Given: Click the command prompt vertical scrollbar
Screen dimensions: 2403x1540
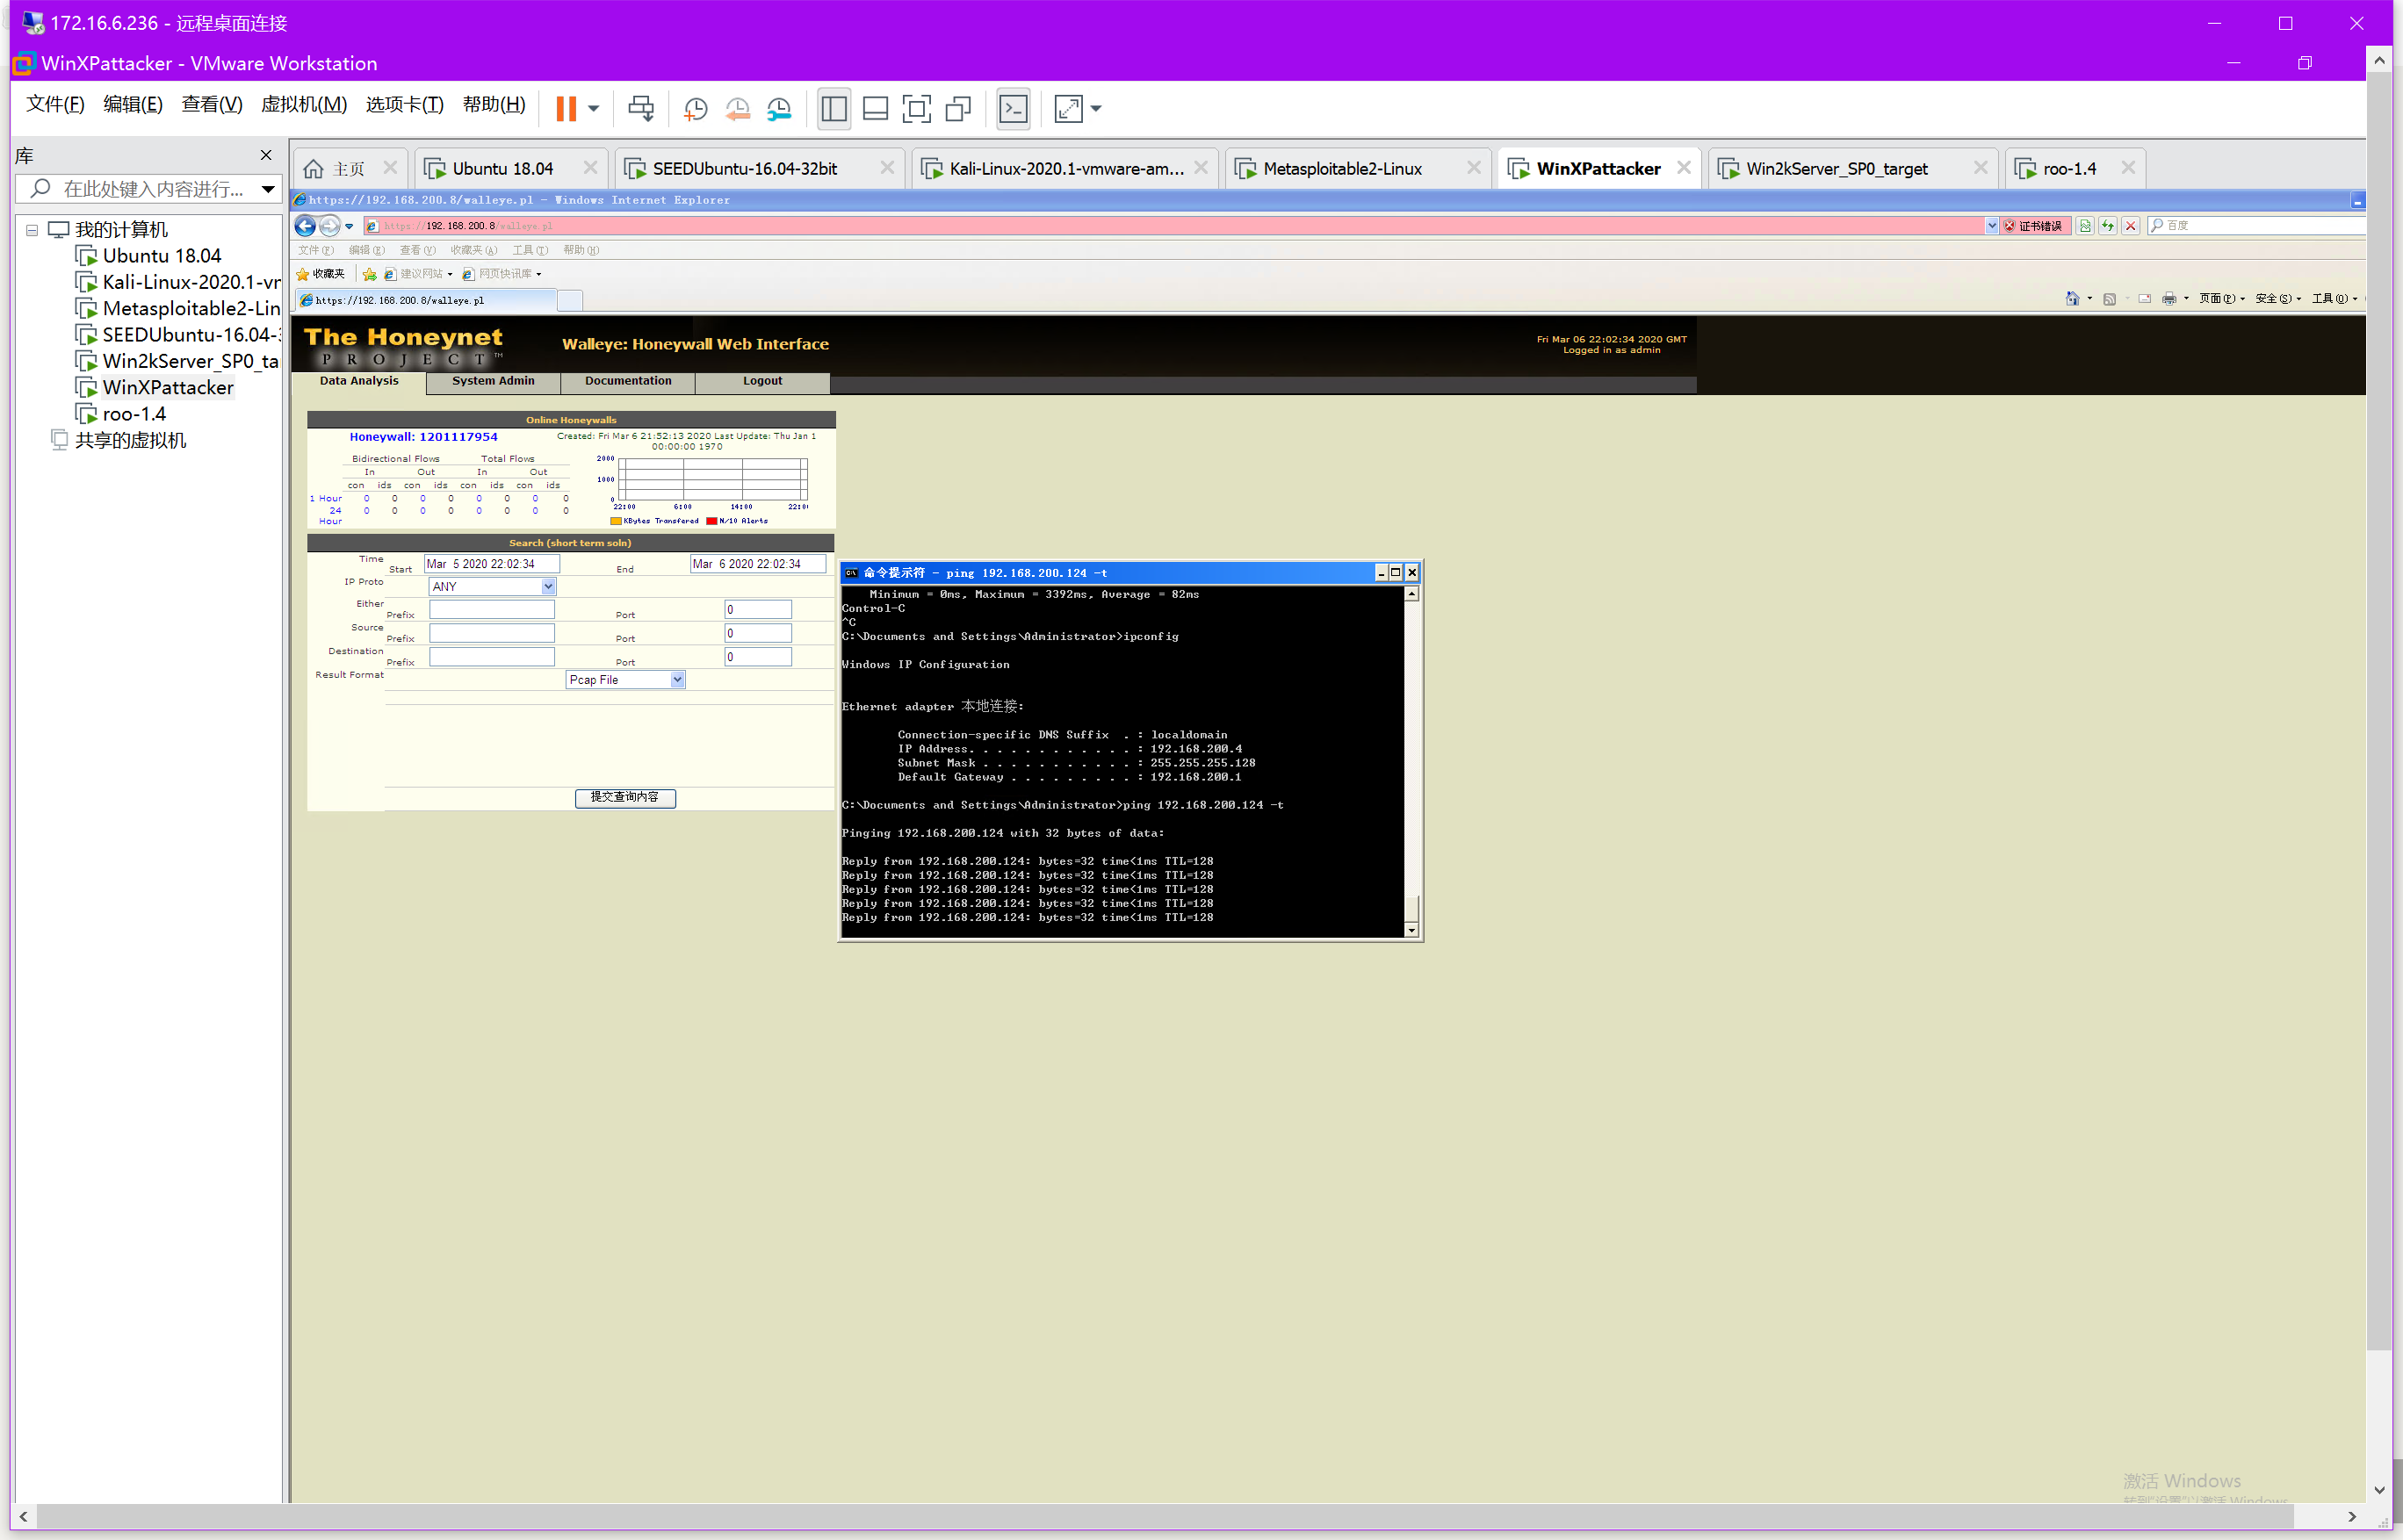Looking at the screenshot, I should (1411, 762).
